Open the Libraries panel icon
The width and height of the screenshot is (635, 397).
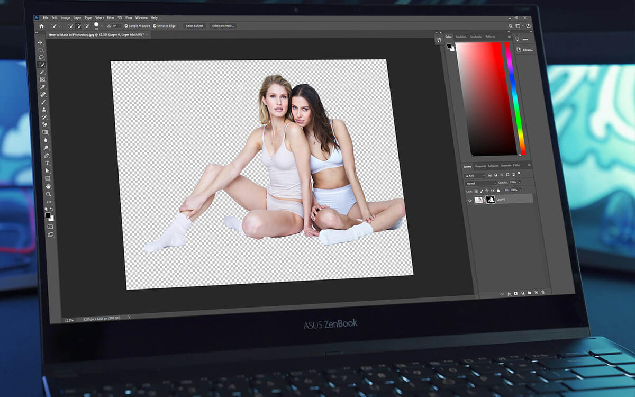(519, 49)
